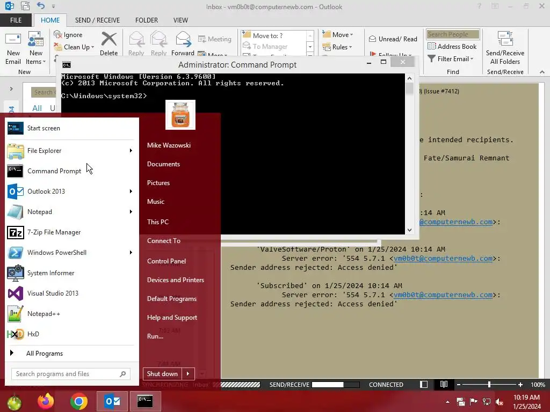
Task: Open the New Items button
Action: click(x=36, y=48)
